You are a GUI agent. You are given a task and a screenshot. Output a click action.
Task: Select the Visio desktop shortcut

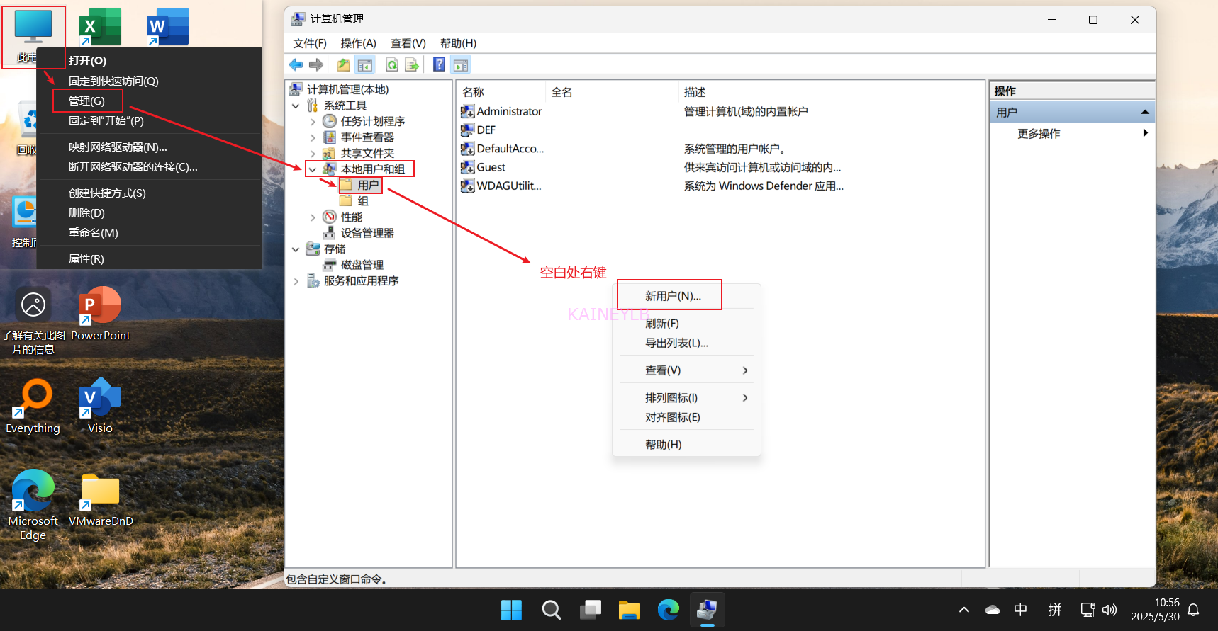[x=100, y=406]
